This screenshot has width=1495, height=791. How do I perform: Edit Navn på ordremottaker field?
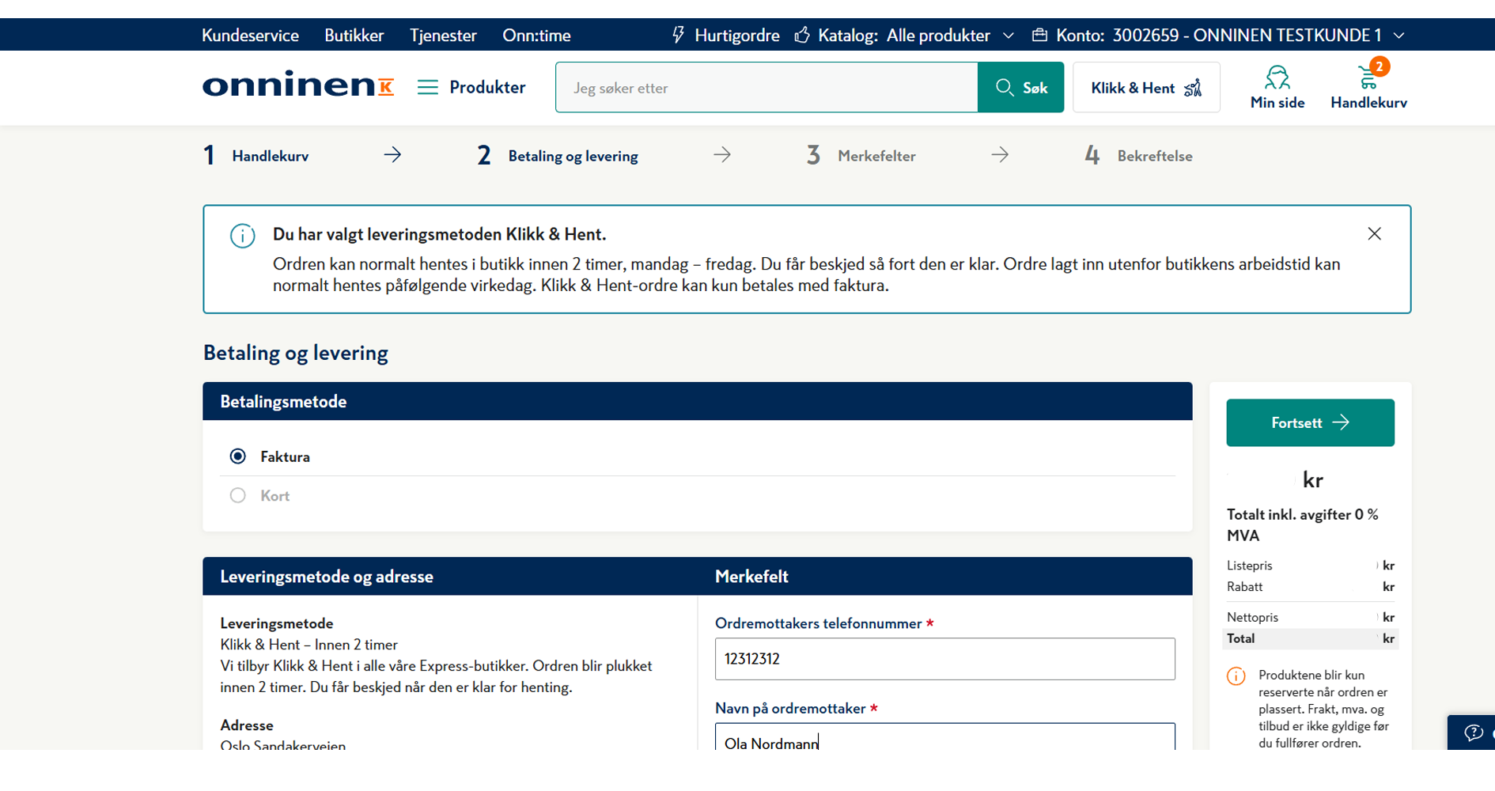pyautogui.click(x=944, y=737)
